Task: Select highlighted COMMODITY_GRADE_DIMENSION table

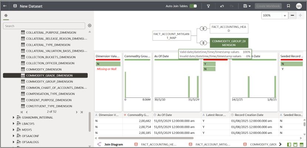Action: (x=45, y=75)
